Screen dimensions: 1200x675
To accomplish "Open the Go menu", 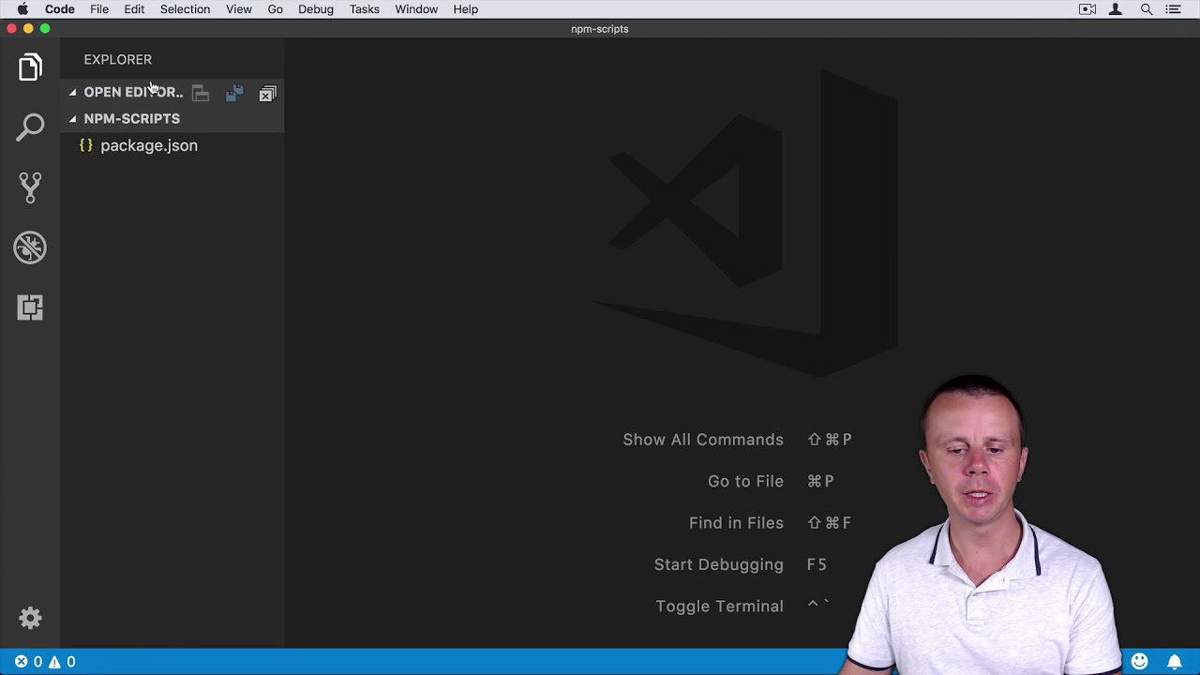I will (276, 9).
